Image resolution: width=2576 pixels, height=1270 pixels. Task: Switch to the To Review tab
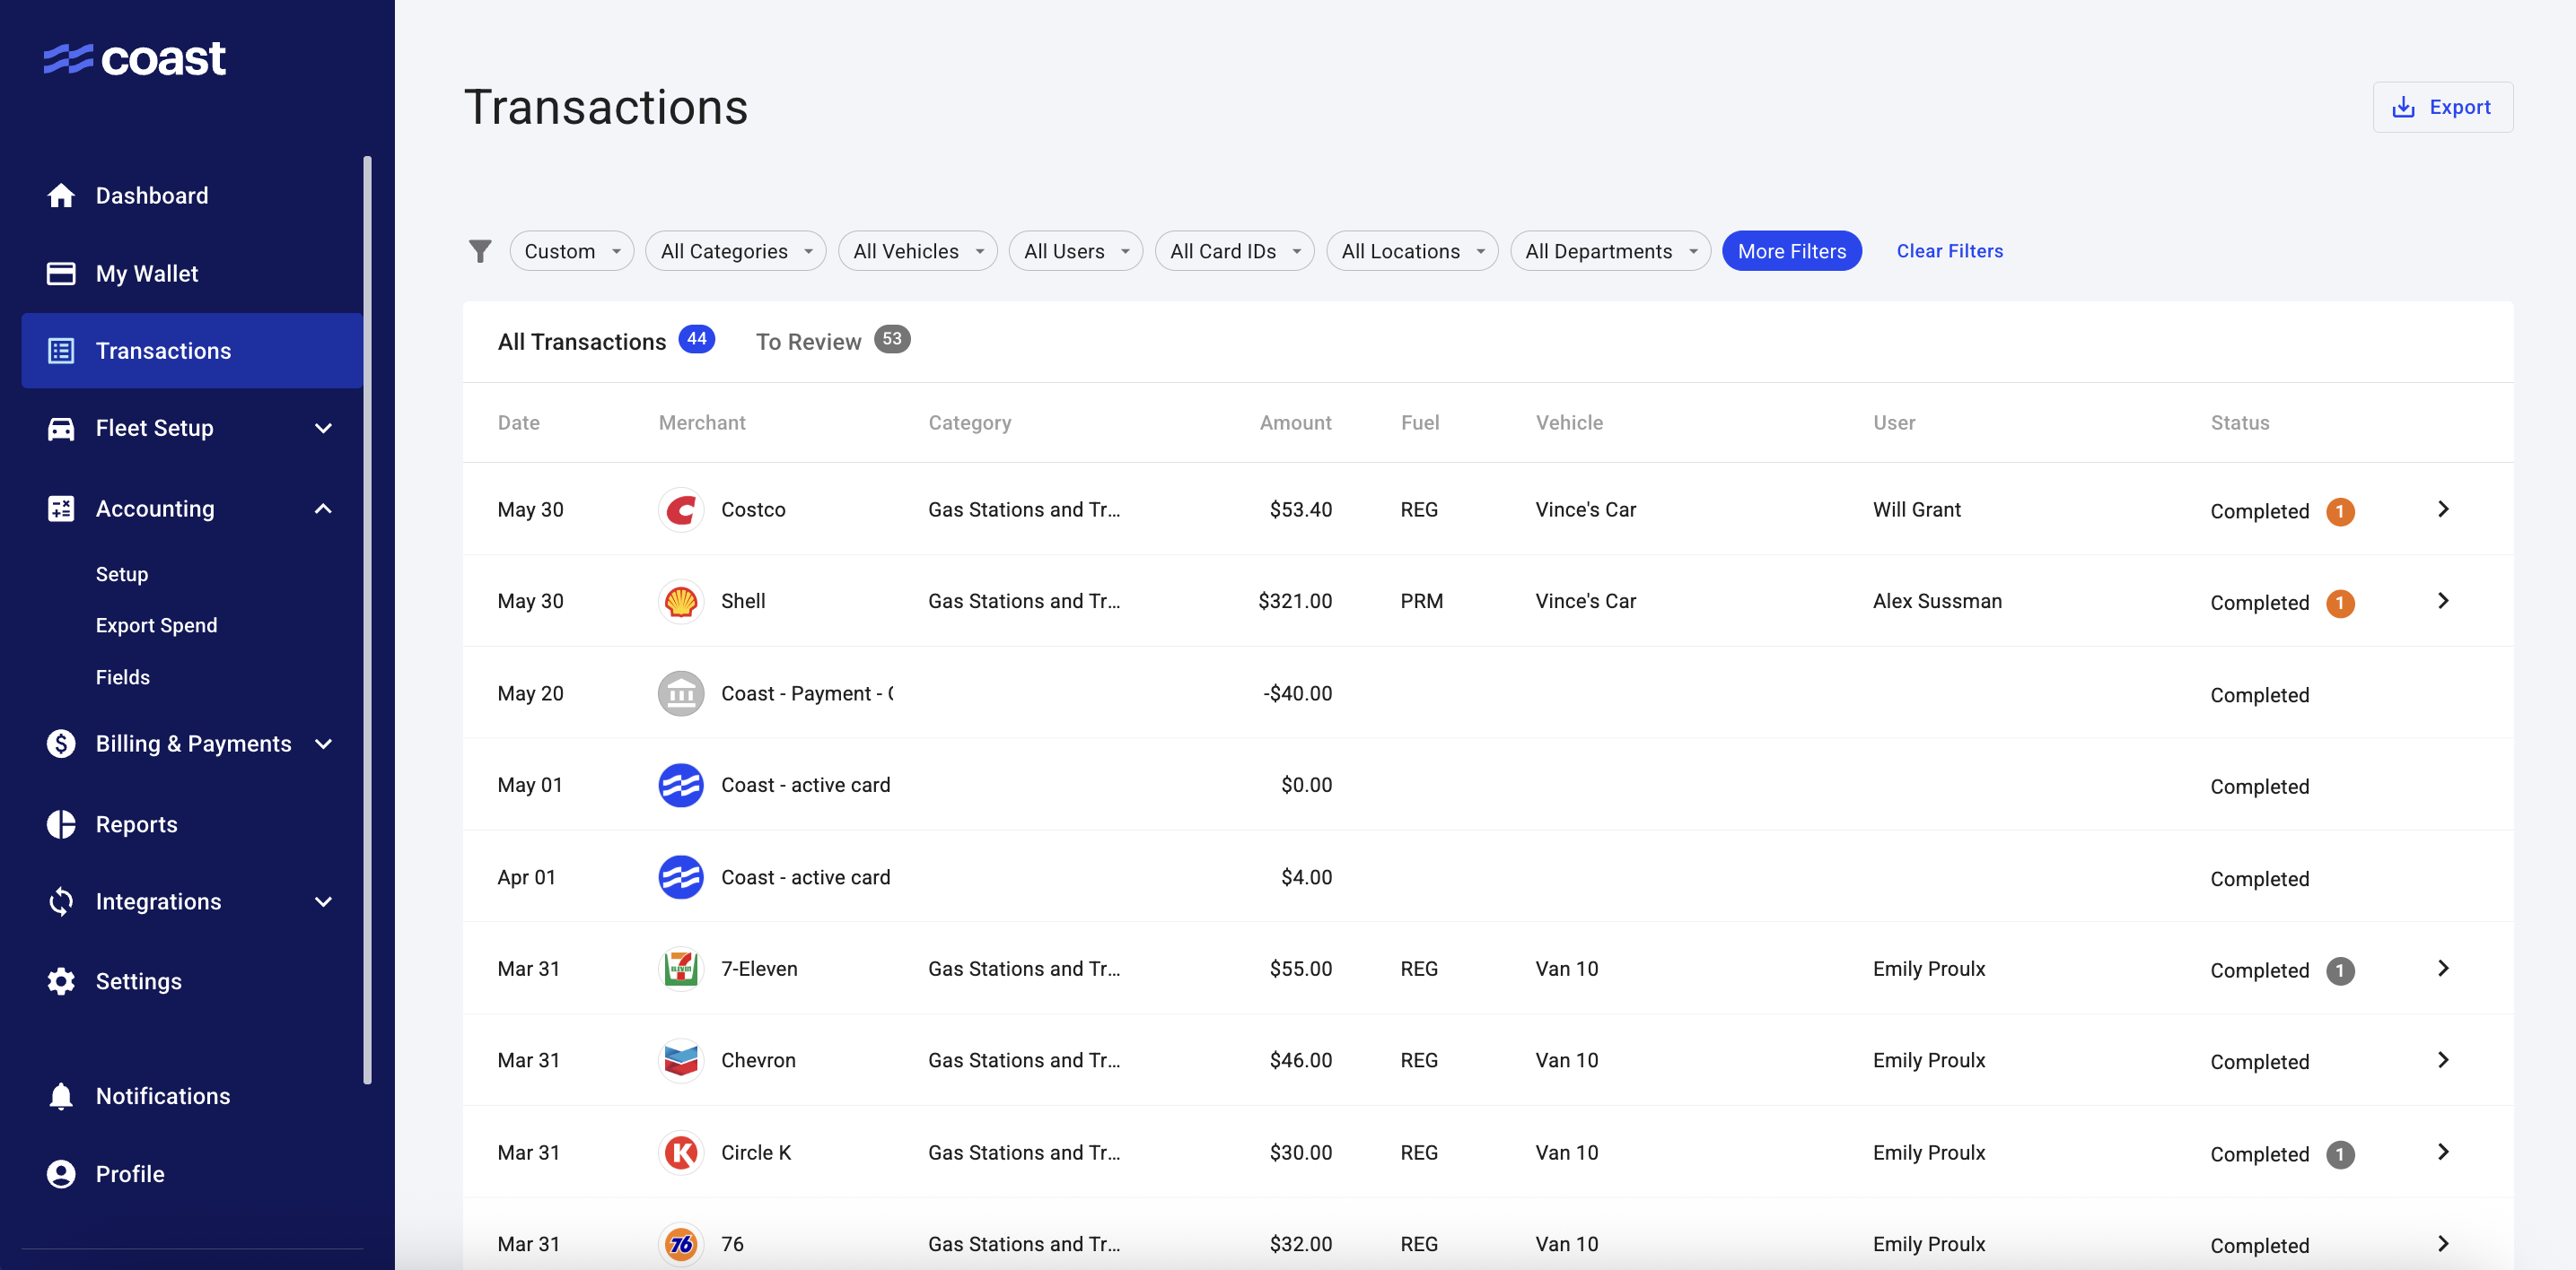[x=831, y=342]
